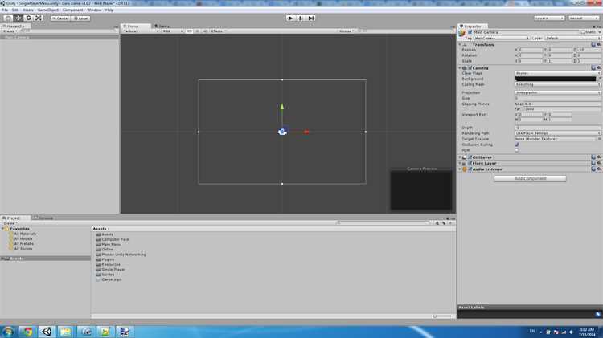
Task: Click the Camera component help icon
Action: pyautogui.click(x=593, y=68)
